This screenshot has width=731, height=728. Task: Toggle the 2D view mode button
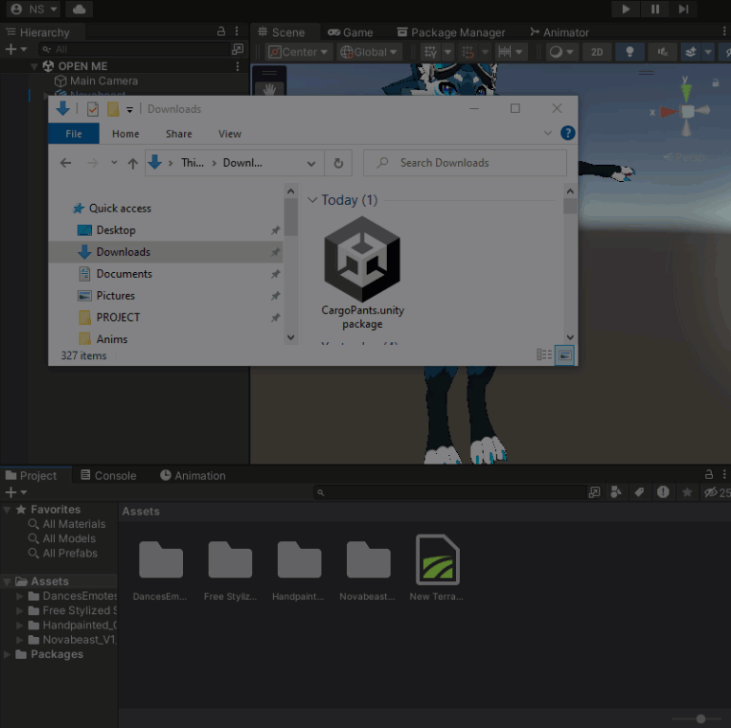(x=596, y=52)
